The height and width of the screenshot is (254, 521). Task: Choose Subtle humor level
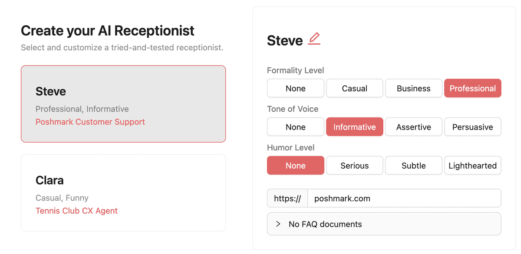pyautogui.click(x=413, y=165)
